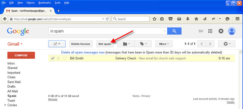Open the Move to folder dropdown
Screen dimensions: 243x109
coord(126,44)
